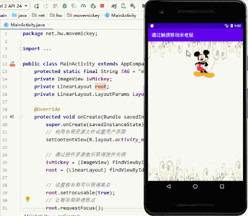Open AVD Manager device icon
This screenshot has height=216, width=248.
pos(124,6)
